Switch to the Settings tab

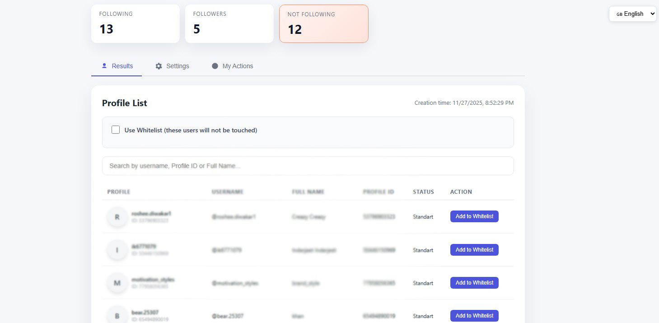tap(178, 66)
